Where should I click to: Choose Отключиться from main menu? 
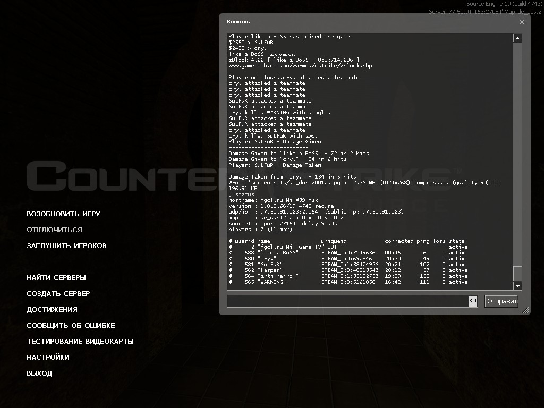55,229
